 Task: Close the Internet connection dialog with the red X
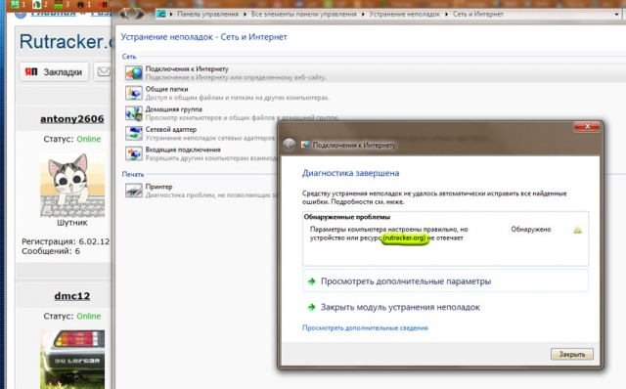(x=587, y=126)
